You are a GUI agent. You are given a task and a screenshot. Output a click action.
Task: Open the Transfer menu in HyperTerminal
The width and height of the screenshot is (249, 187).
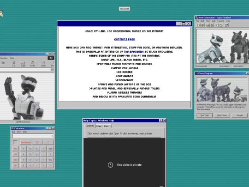click(220, 21)
